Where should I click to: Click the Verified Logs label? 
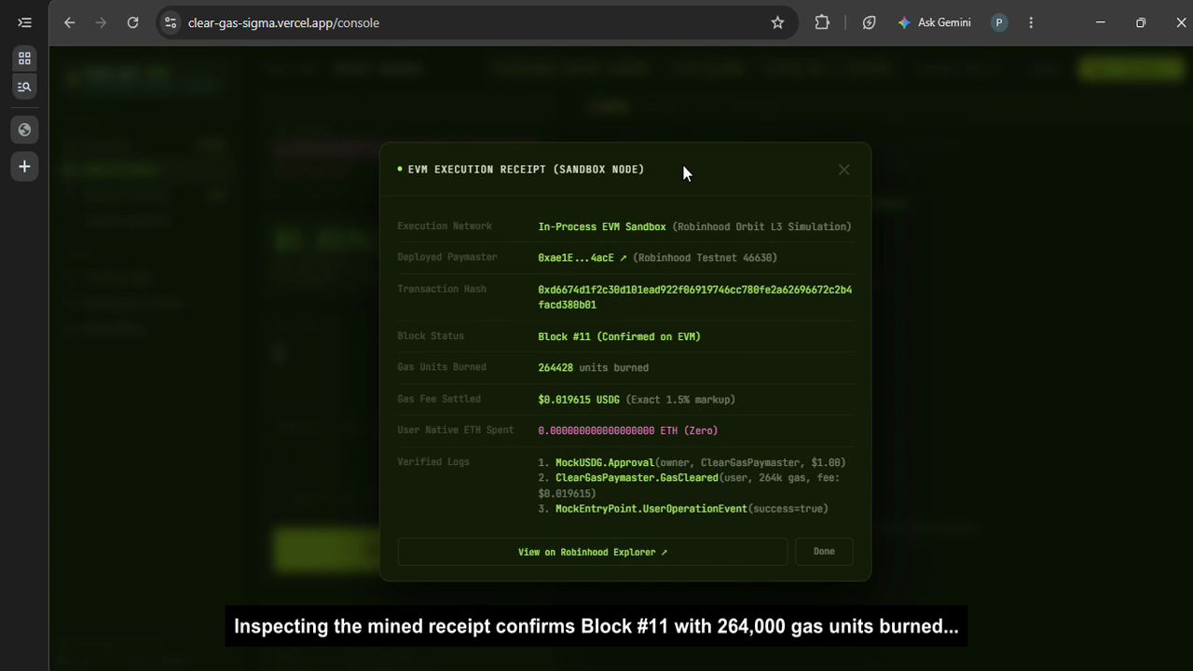433,462
